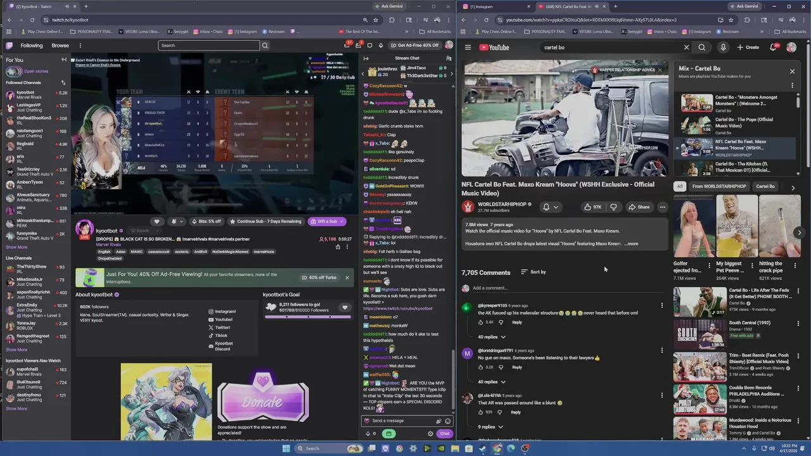Open more actions dots under YouTube video
This screenshot has height=456, width=811.
(x=663, y=207)
